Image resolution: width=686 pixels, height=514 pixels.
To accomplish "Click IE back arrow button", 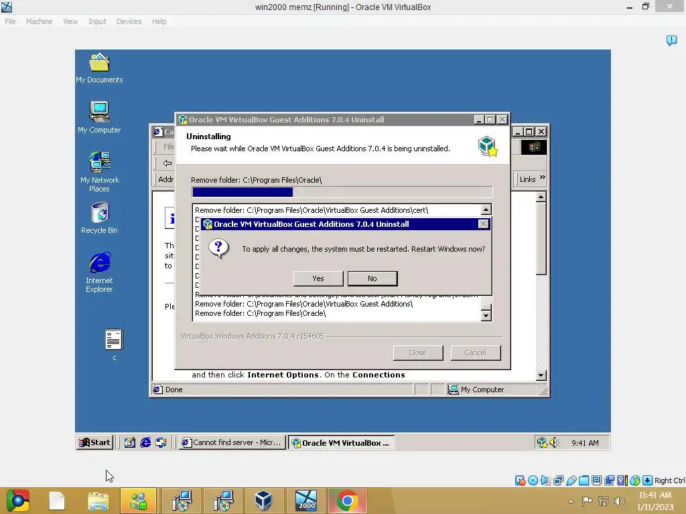I will pyautogui.click(x=167, y=163).
